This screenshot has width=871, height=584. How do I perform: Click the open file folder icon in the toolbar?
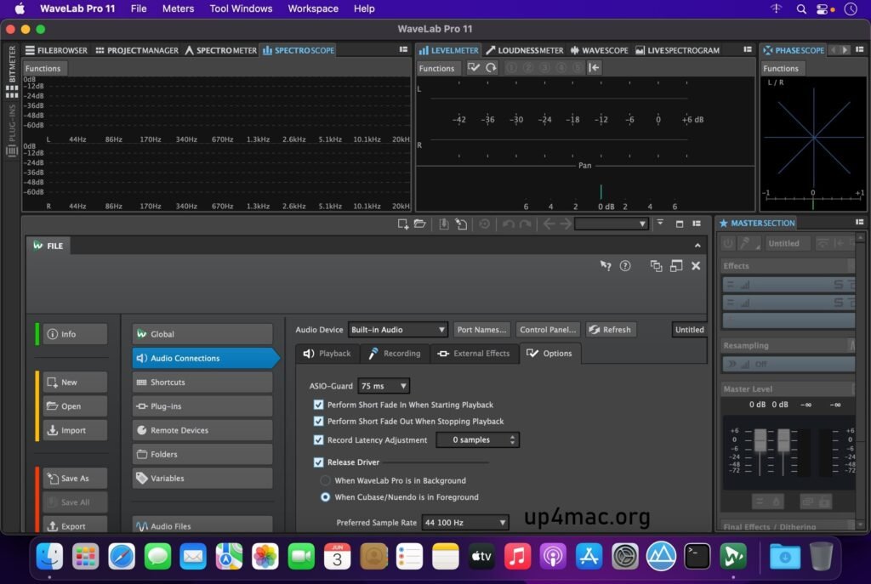point(420,224)
